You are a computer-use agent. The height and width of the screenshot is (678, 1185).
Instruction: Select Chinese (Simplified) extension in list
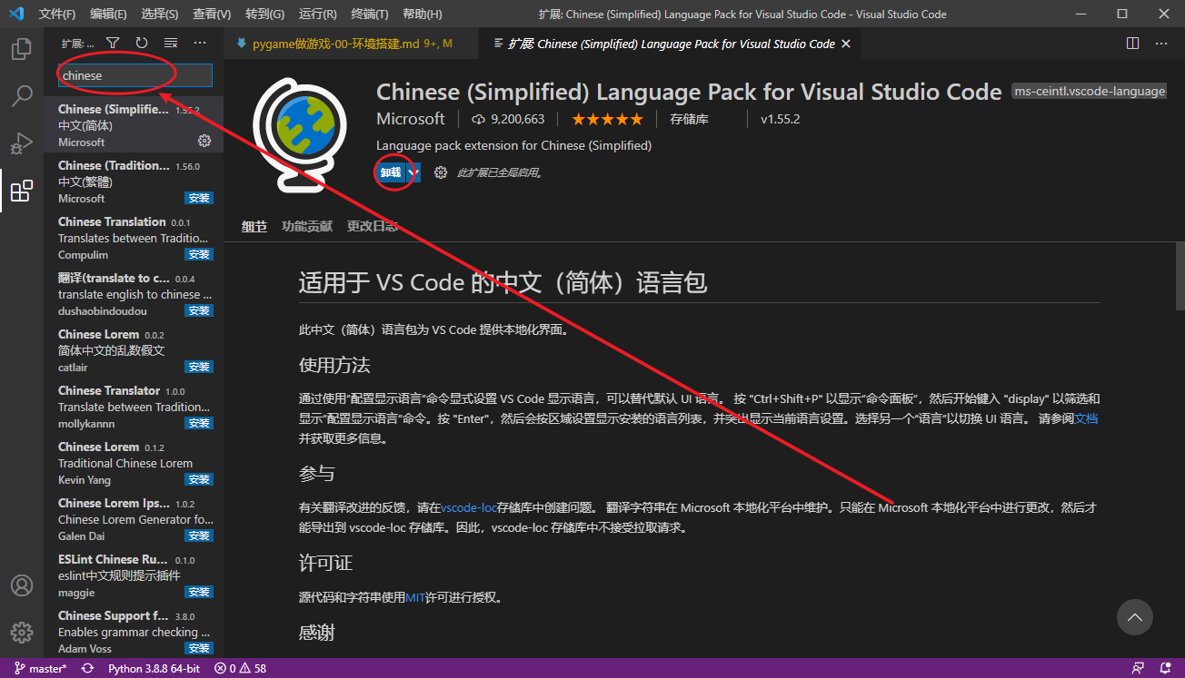point(134,124)
